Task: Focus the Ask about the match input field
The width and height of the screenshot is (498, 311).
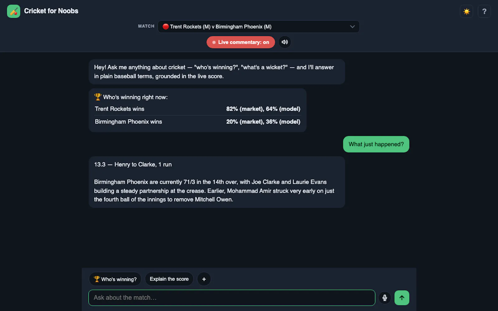Action: click(x=232, y=298)
